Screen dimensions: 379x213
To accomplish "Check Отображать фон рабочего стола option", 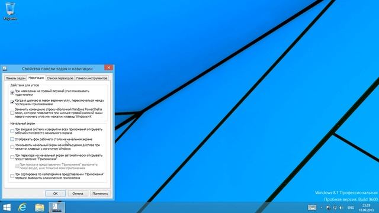I will coord(12,140).
